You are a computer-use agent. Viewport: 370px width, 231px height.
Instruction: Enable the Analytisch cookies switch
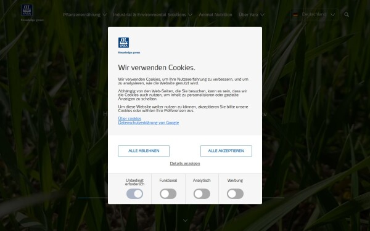(x=202, y=194)
